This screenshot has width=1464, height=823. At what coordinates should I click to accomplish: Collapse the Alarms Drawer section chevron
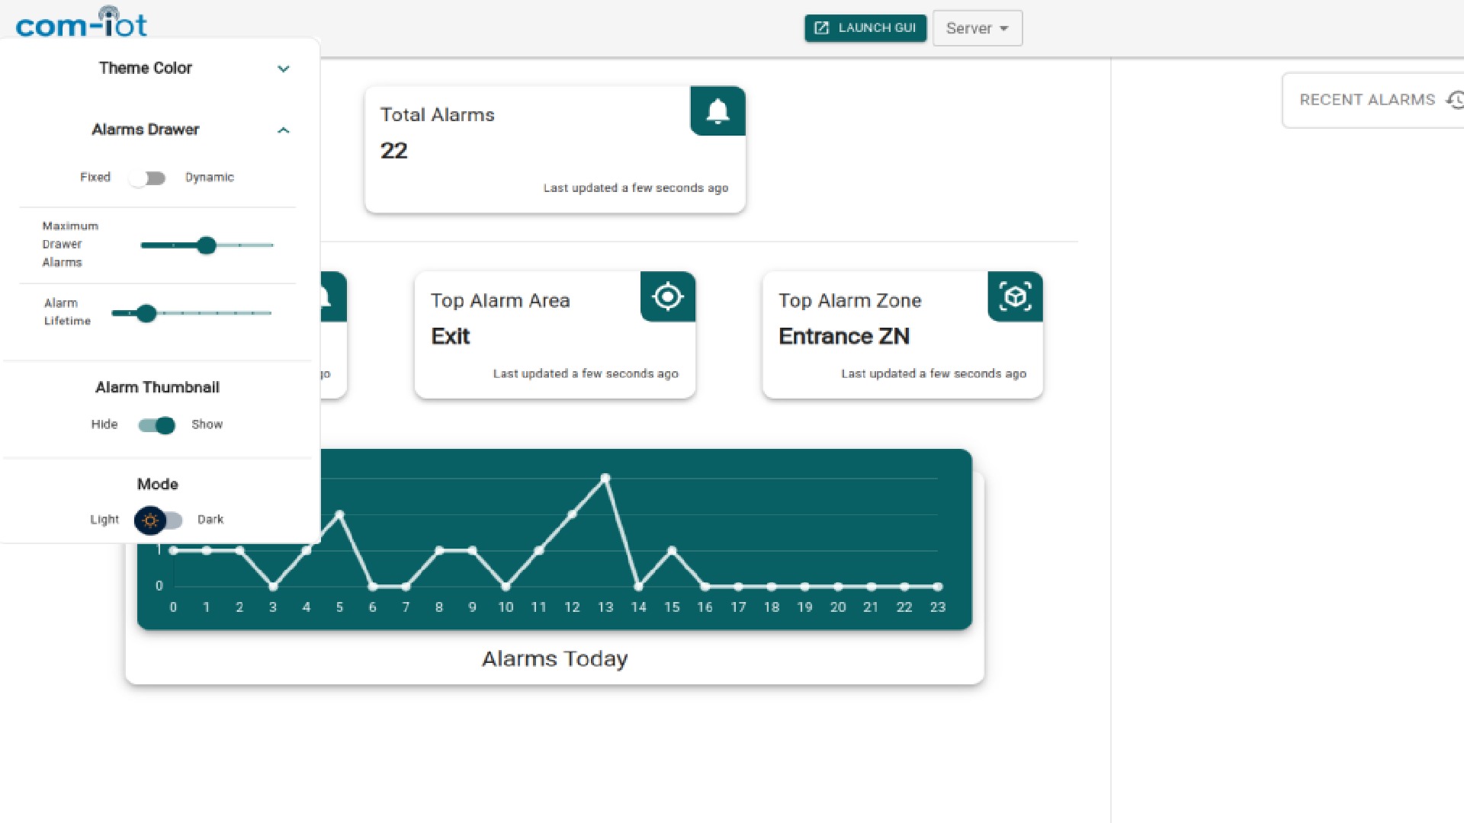point(284,130)
